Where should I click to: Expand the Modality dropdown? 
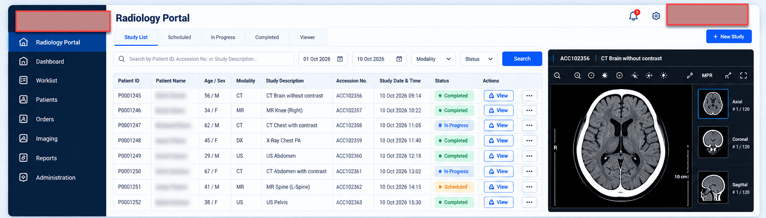point(433,59)
